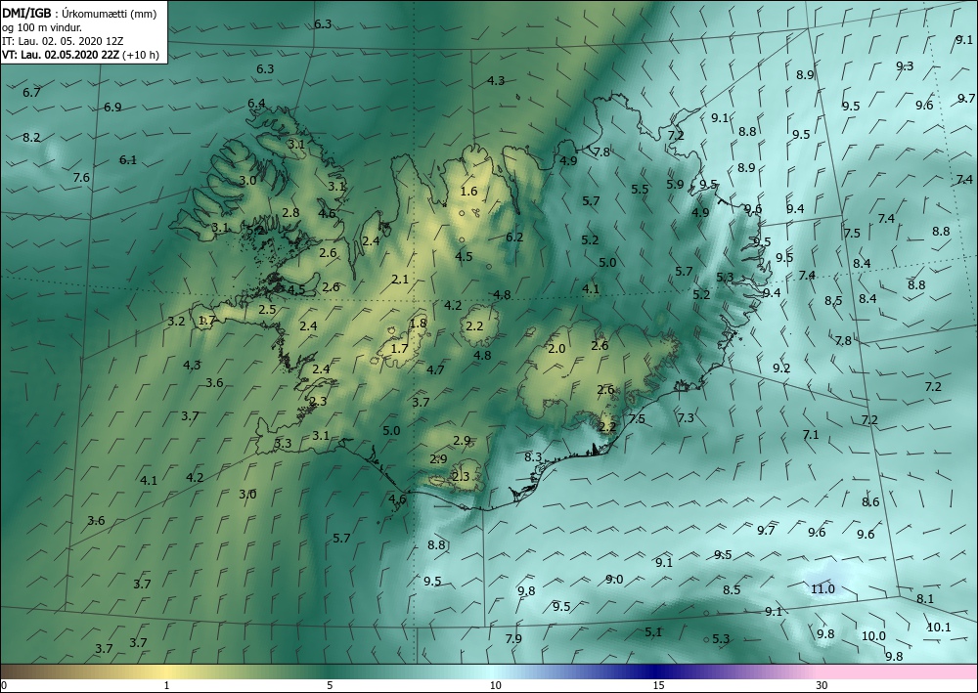Image resolution: width=978 pixels, height=693 pixels.
Task: Click the '30' label on the colour scale
Action: click(822, 685)
